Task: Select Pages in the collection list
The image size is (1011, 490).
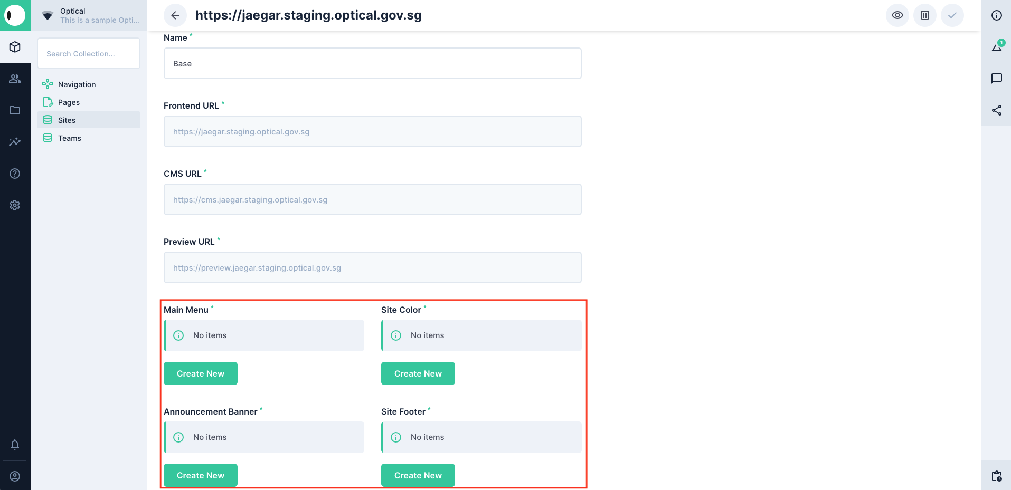Action: coord(69,102)
